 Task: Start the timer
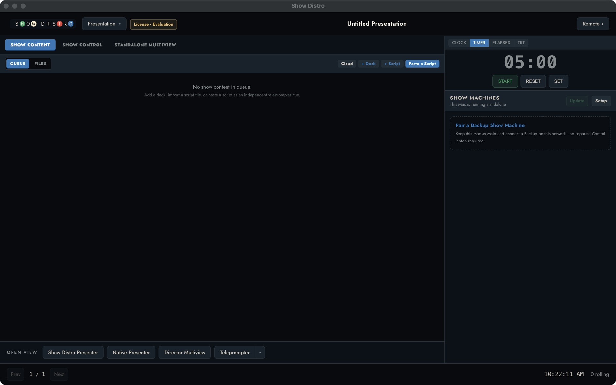click(505, 81)
